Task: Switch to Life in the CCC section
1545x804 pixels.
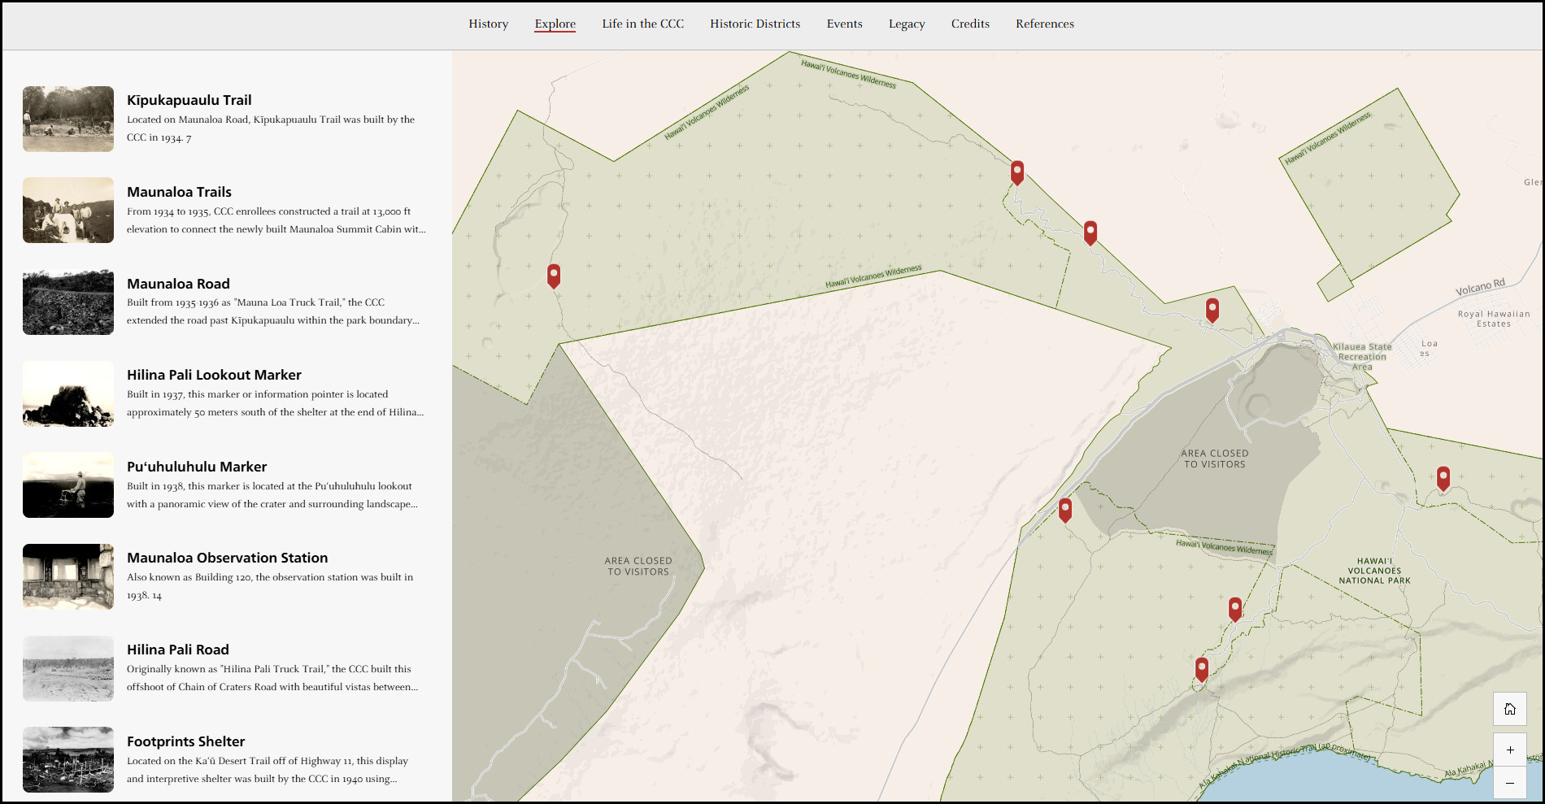Action: click(642, 24)
